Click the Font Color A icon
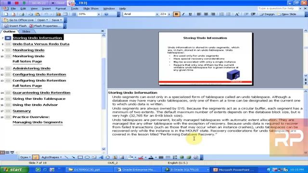 point(151,157)
